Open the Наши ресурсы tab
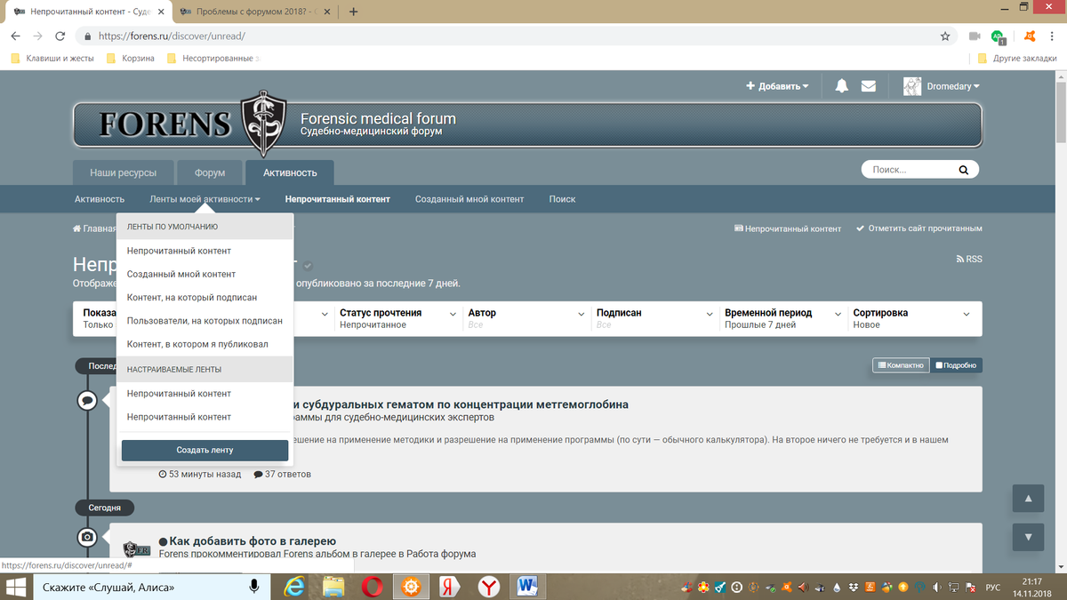Screen dimensions: 1067x600 123,173
